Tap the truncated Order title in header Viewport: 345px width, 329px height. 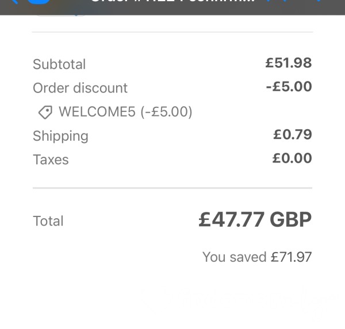174,1
